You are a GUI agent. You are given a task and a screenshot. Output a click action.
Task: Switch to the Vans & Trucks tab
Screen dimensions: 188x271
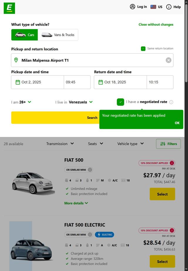tap(58, 35)
